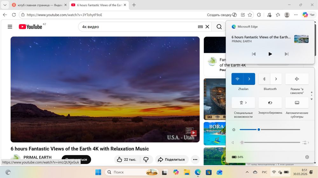Open the BORA recommended video thumbnail
318x178 pixels.
click(x=215, y=134)
